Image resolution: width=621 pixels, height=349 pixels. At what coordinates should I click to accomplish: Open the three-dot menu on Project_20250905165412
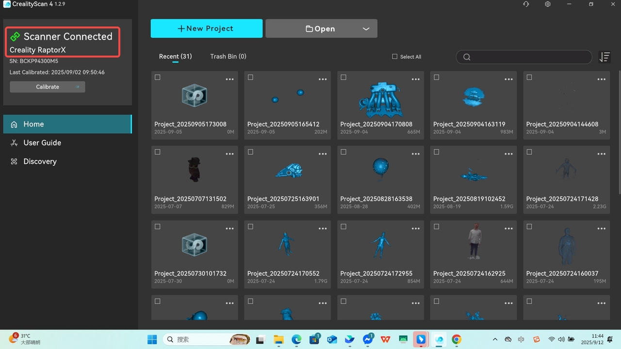(x=323, y=79)
